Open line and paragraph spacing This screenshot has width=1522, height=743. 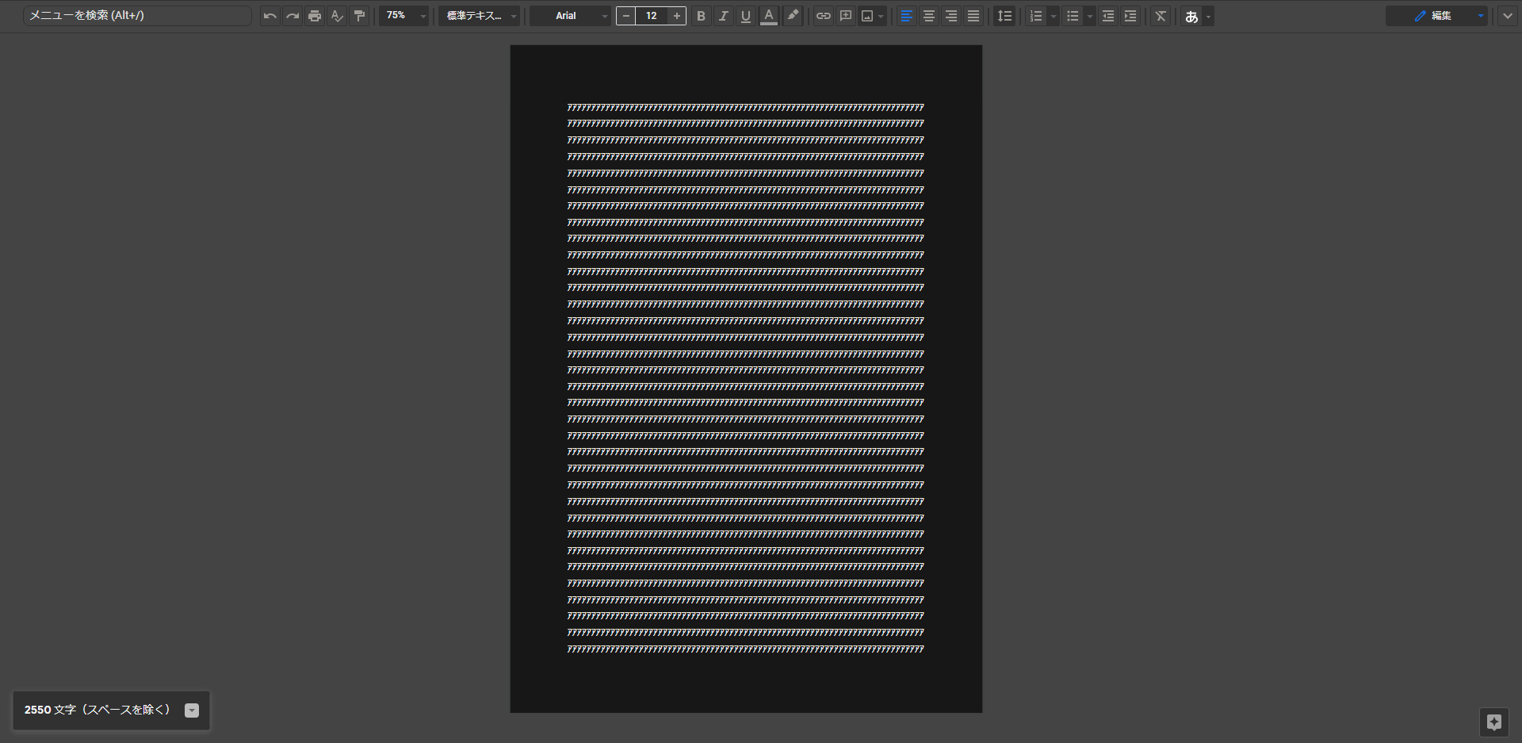[1004, 16]
